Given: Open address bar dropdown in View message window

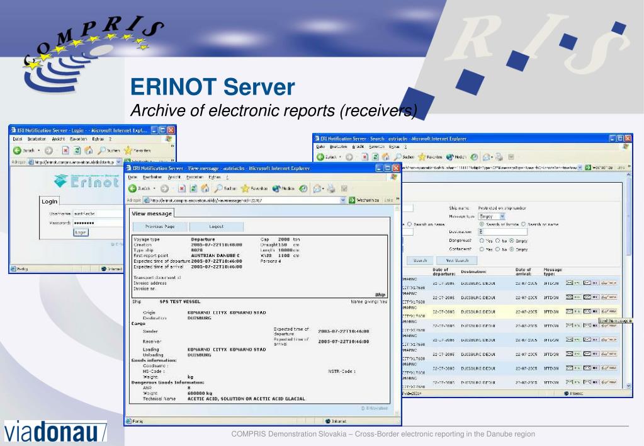Looking at the screenshot, I should click(342, 200).
